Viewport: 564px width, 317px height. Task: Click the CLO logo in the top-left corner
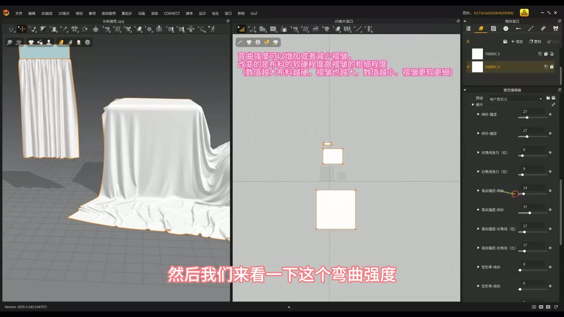tap(6, 13)
